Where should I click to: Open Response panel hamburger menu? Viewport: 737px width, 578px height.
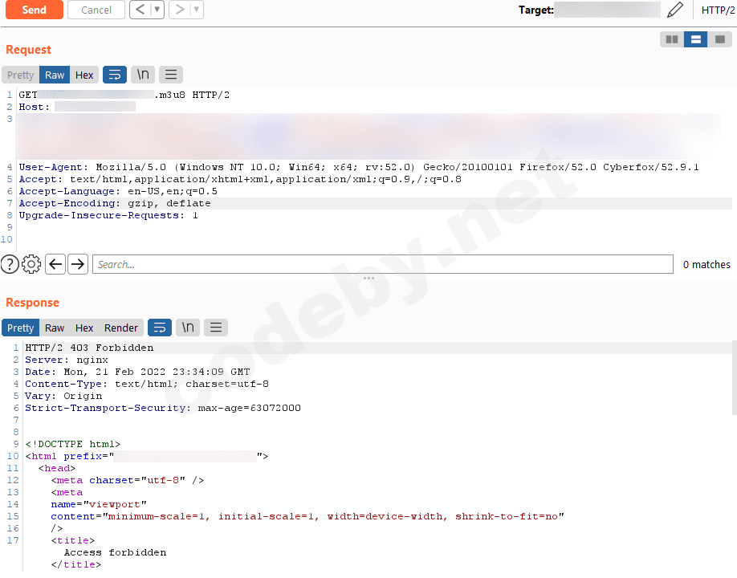tap(216, 328)
